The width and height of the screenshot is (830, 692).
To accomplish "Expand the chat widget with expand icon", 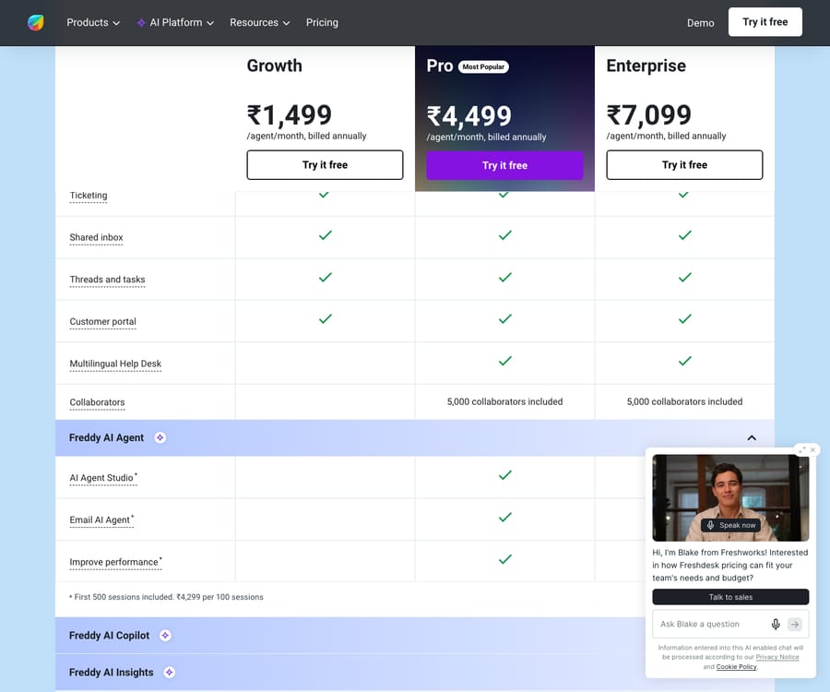I will pyautogui.click(x=802, y=449).
